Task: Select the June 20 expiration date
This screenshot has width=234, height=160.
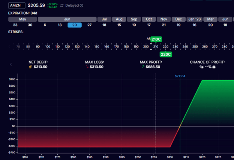Action: pos(74,25)
